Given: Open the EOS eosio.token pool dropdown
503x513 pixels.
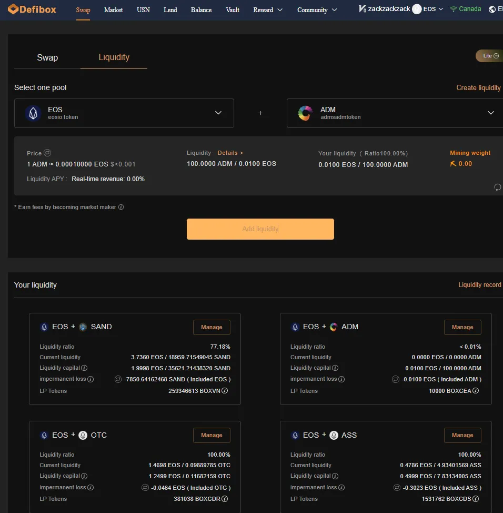Looking at the screenshot, I should click(x=124, y=113).
